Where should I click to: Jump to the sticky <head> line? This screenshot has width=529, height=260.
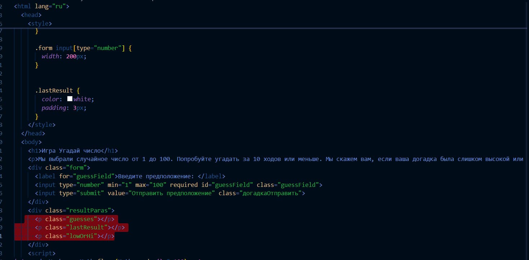pyautogui.click(x=31, y=15)
